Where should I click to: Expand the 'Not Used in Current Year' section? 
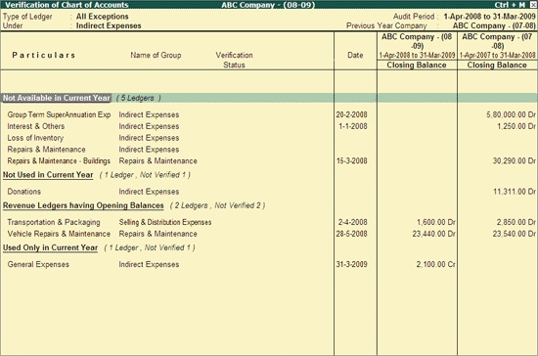[x=48, y=175]
